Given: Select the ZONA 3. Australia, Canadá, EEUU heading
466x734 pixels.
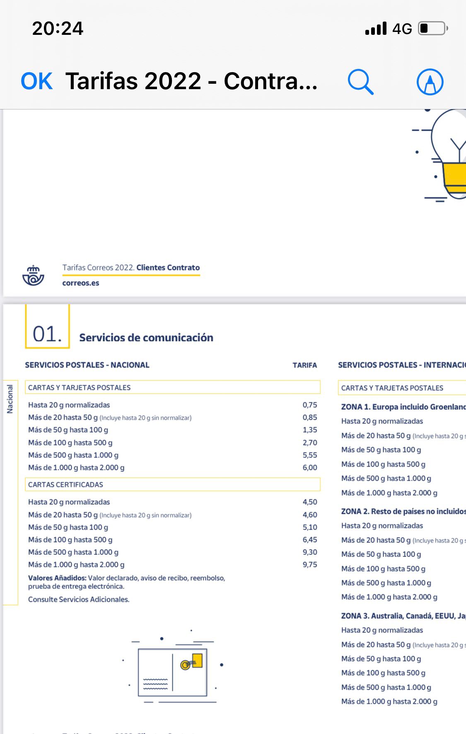Looking at the screenshot, I should pyautogui.click(x=403, y=616).
